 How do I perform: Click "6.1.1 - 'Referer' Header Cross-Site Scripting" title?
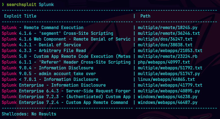point(75,62)
